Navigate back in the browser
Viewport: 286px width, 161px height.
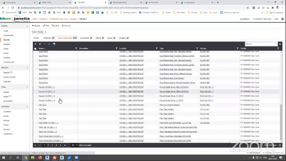[x=3, y=8]
